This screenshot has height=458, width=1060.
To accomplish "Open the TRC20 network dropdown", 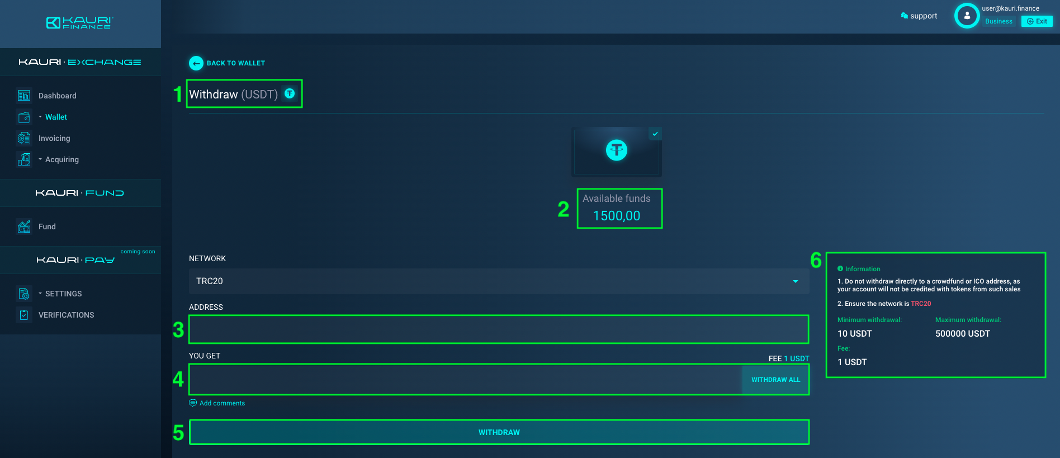I will coord(499,281).
